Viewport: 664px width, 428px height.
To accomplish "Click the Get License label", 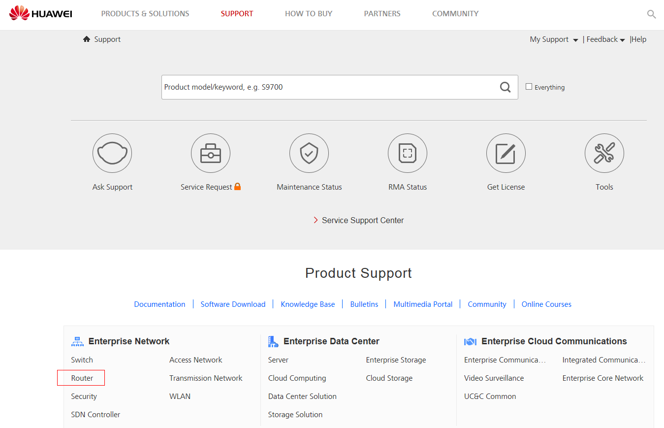I will pos(506,187).
